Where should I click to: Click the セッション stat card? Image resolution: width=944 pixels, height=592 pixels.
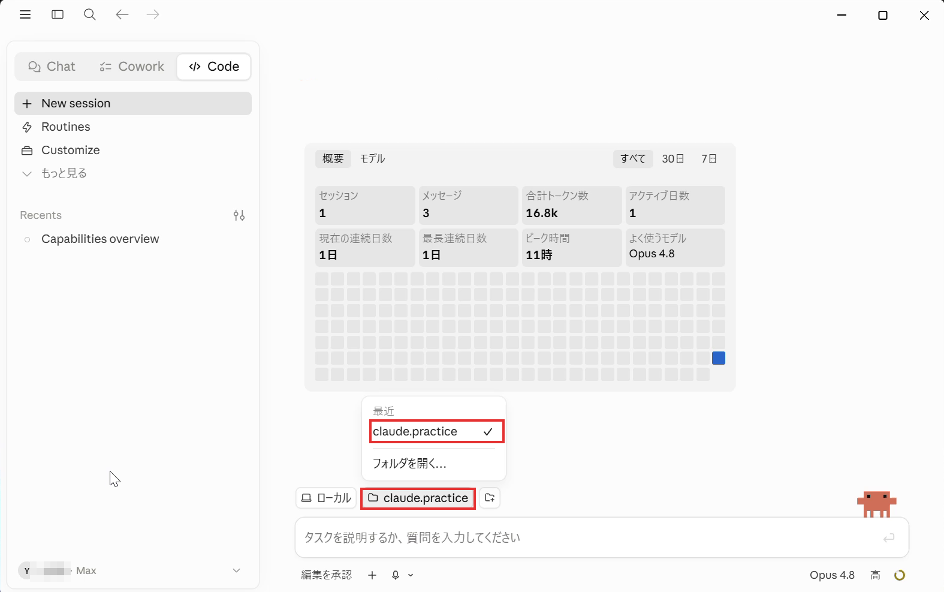(365, 205)
